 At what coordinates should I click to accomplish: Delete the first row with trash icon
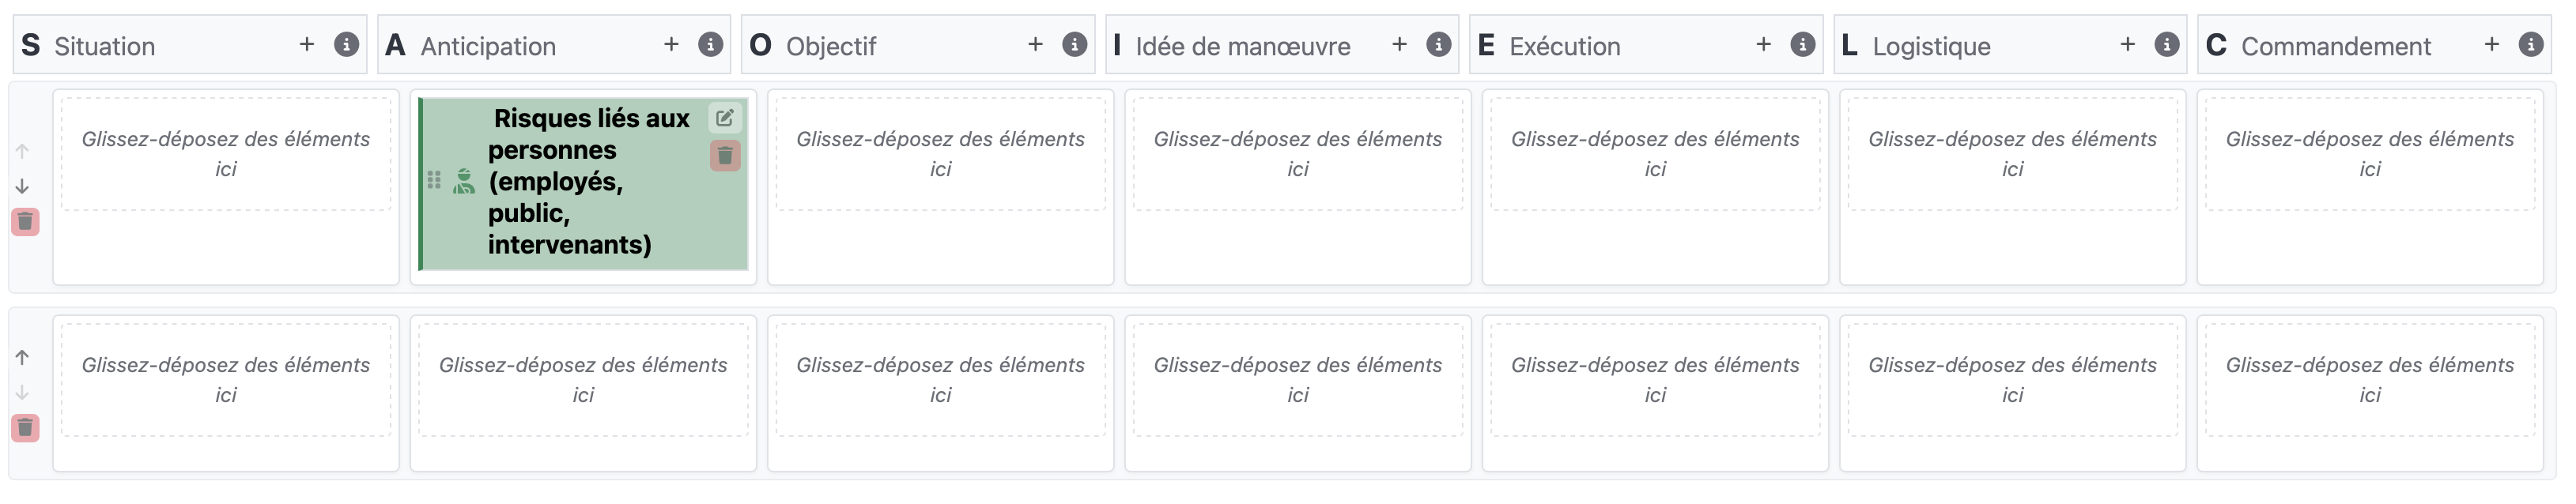click(x=25, y=221)
